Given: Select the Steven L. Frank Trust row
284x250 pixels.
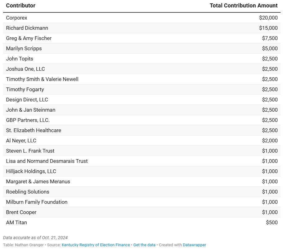Looking at the screenshot, I should (30, 151).
